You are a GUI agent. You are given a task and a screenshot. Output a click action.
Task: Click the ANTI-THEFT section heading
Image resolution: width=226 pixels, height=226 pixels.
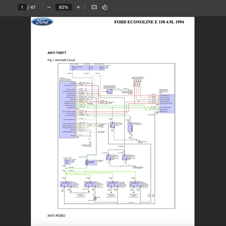pos(56,53)
